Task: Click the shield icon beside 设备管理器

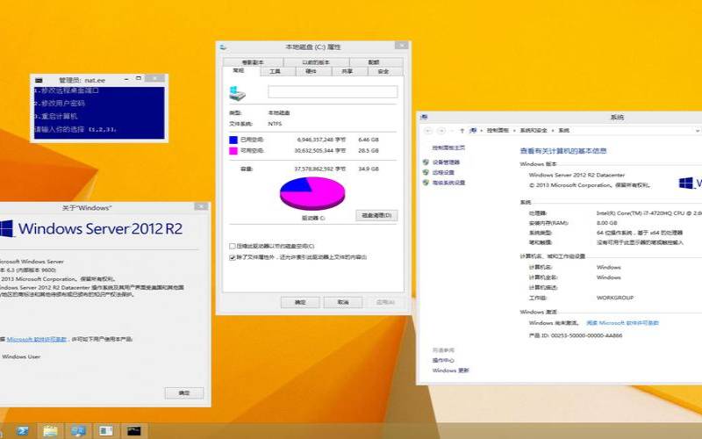Action: pyautogui.click(x=426, y=162)
